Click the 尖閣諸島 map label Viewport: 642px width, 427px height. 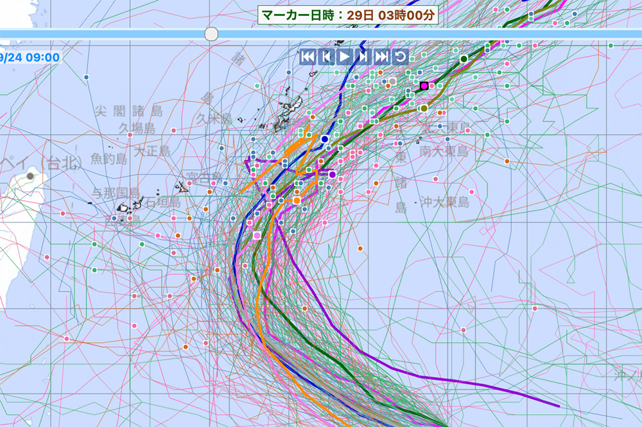pos(129,110)
